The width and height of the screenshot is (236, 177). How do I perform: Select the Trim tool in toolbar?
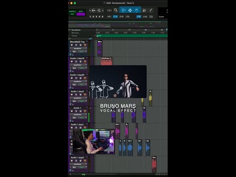(123, 10)
